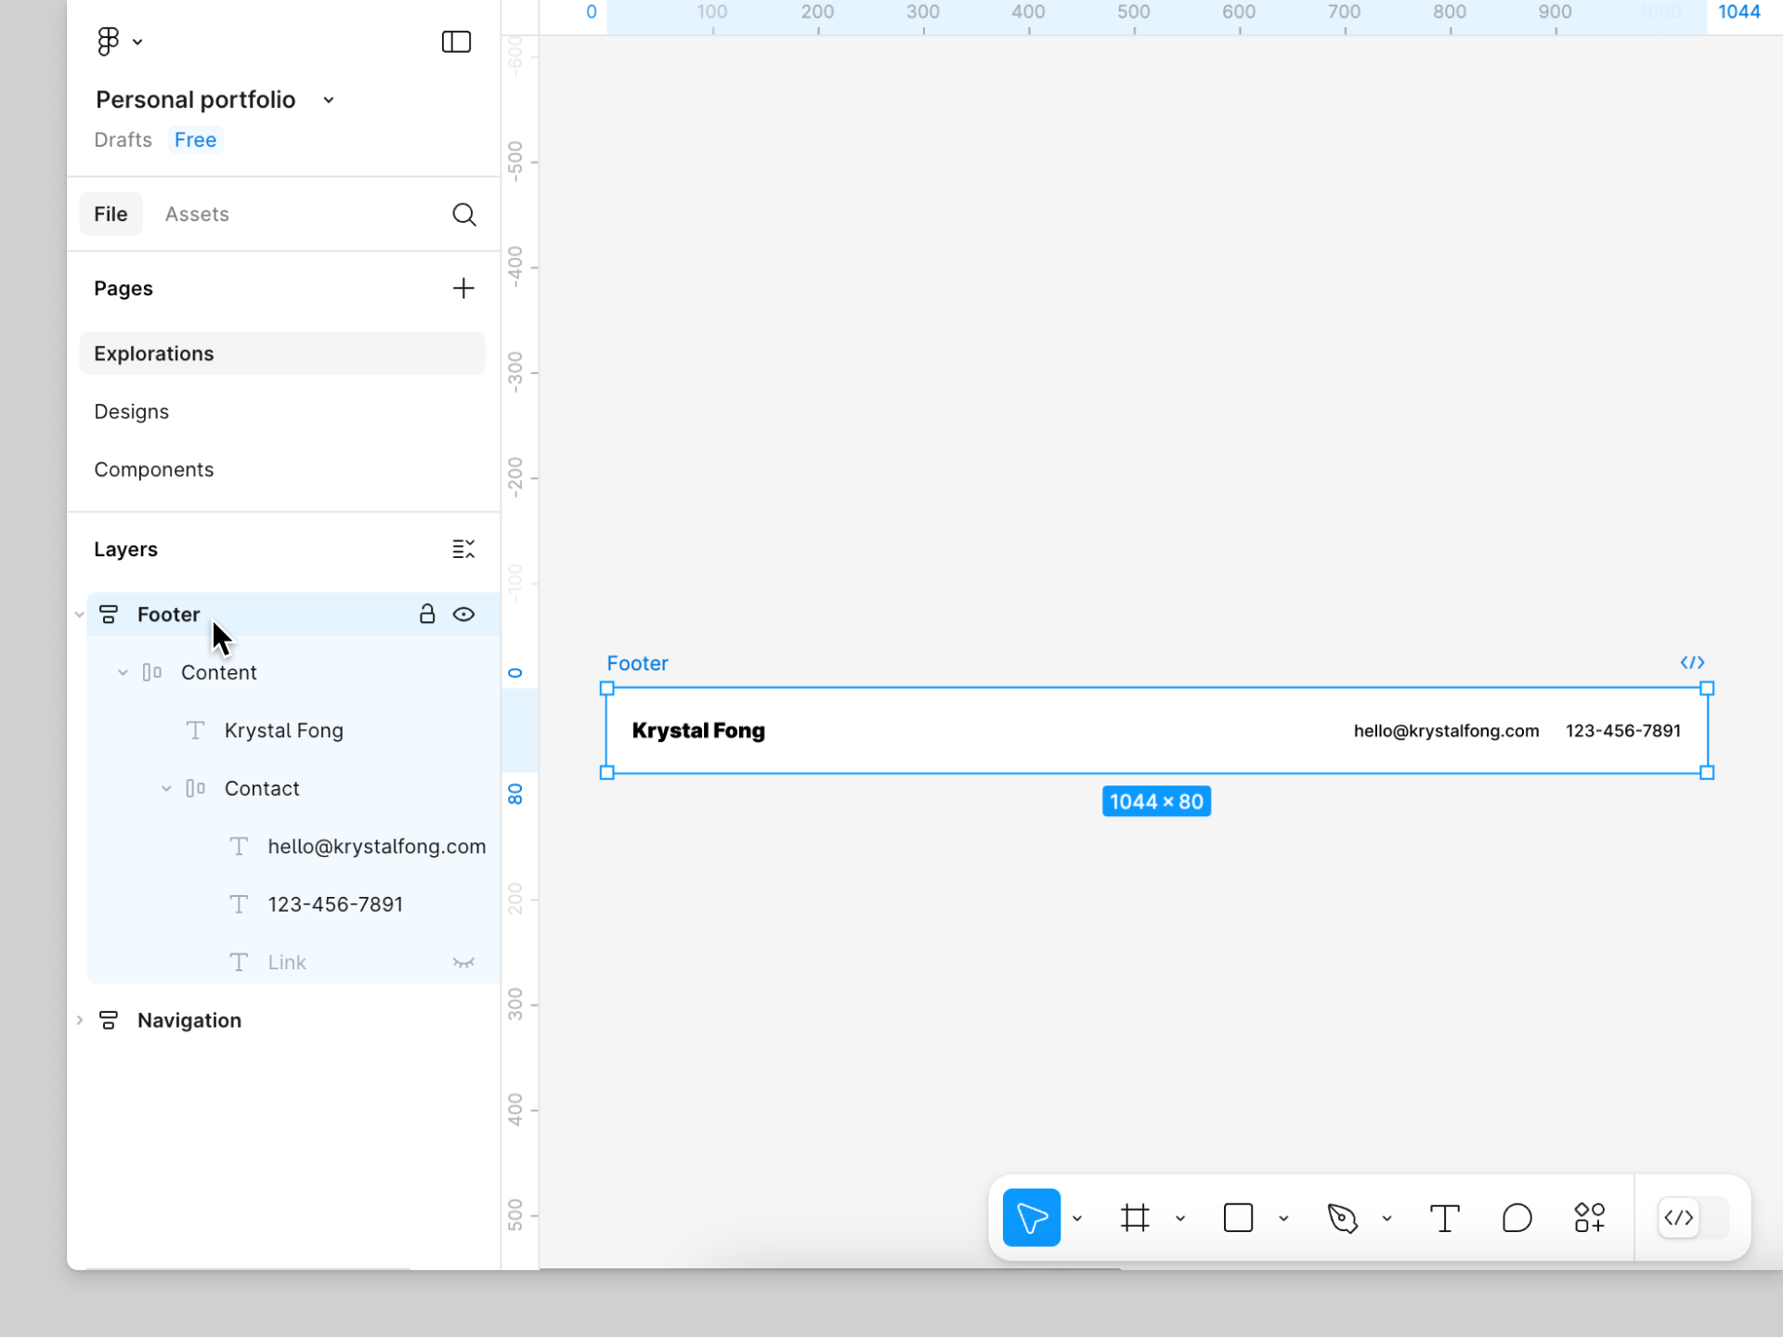
Task: Show the hidden Link layer
Action: [x=463, y=963]
